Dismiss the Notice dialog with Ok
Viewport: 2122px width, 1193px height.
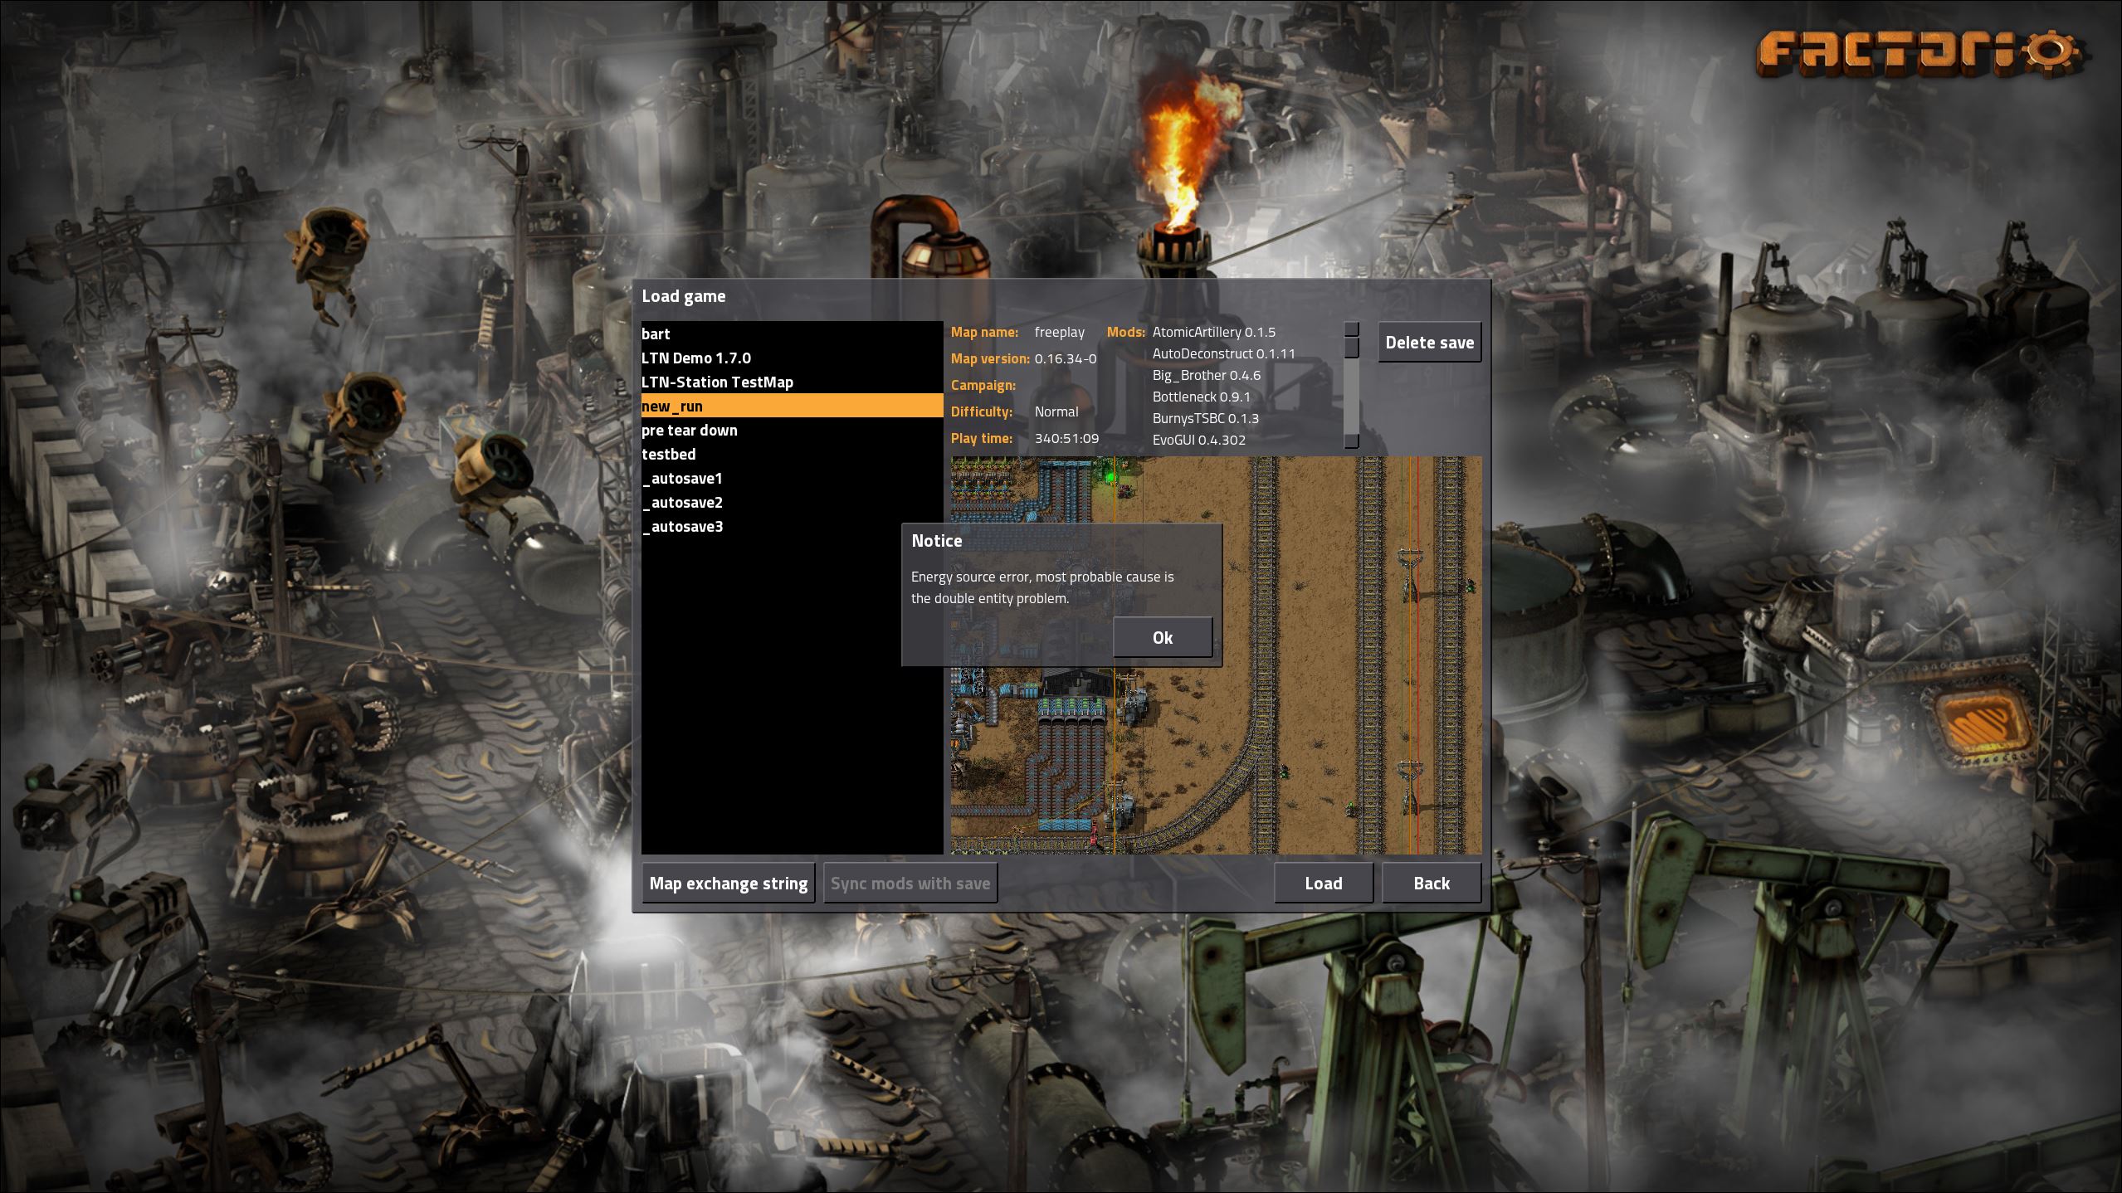[1162, 637]
